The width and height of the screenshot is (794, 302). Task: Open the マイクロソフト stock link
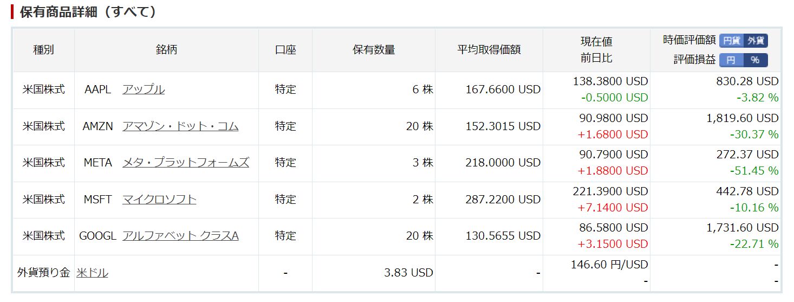(x=159, y=200)
